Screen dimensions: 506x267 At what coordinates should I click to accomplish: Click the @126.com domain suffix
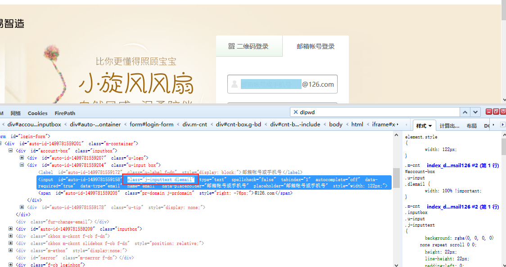(x=318, y=85)
